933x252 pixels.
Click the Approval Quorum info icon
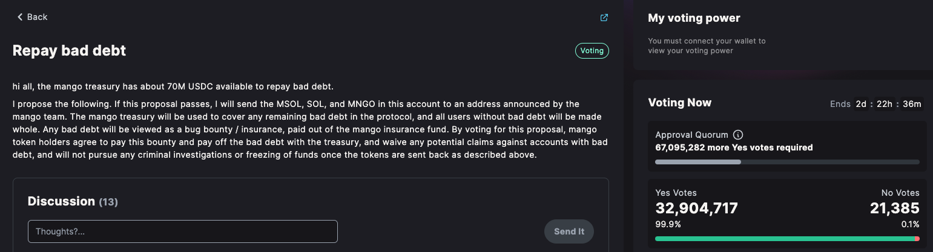click(x=738, y=135)
